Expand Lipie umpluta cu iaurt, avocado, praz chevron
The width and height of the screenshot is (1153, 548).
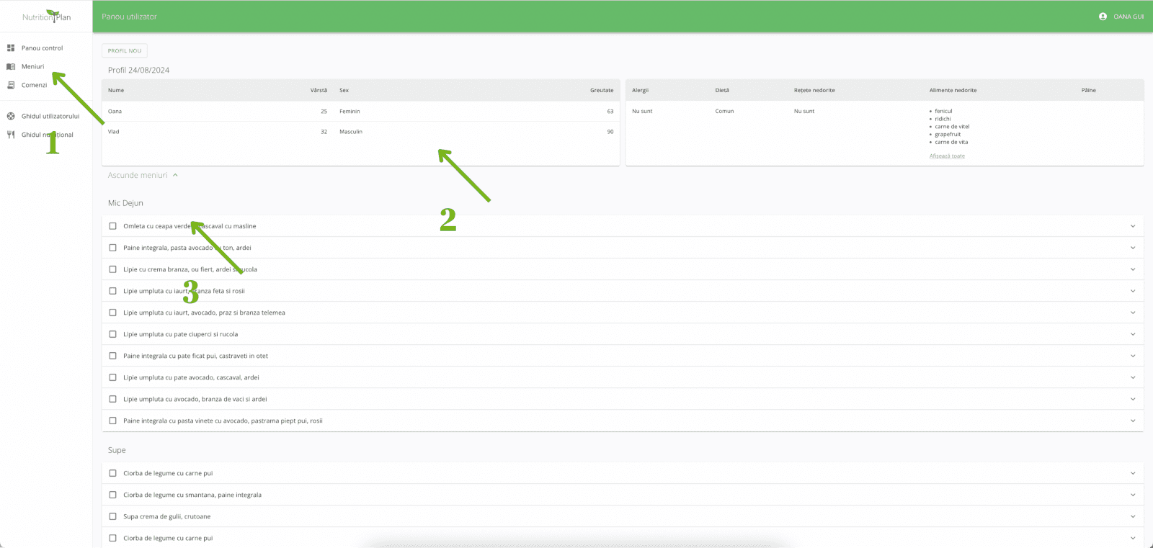(1133, 313)
